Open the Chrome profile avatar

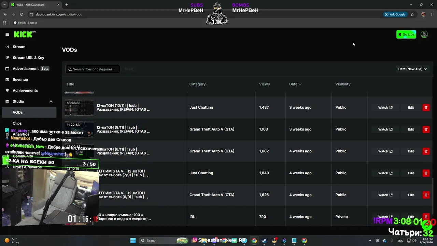pos(423,14)
